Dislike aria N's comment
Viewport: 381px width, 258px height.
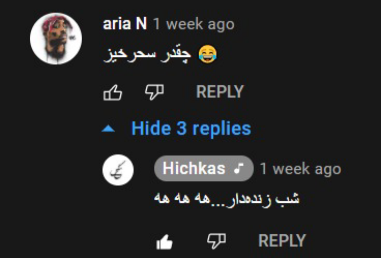(x=154, y=92)
